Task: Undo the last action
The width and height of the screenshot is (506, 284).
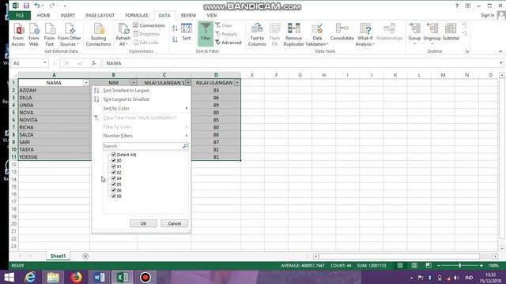Action: coord(37,6)
